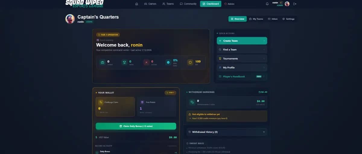
Task: Open the Games menu item
Action: 150,4
